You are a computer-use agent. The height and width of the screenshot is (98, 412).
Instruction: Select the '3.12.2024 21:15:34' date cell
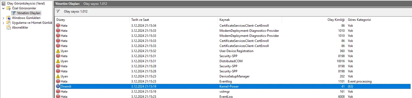tap(144, 26)
